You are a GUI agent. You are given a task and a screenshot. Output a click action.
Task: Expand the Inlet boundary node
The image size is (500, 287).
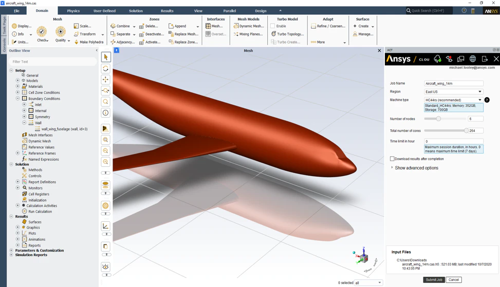24,104
